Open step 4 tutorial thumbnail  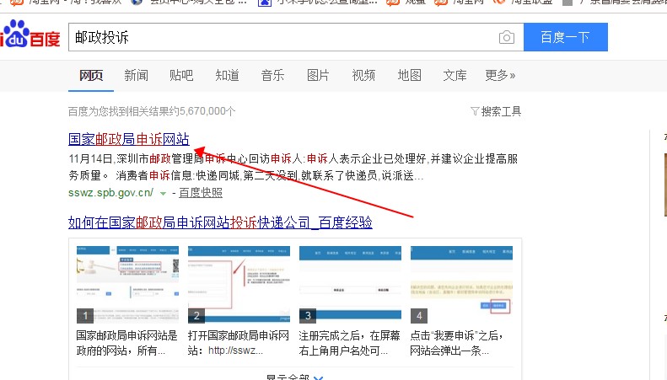point(461,284)
